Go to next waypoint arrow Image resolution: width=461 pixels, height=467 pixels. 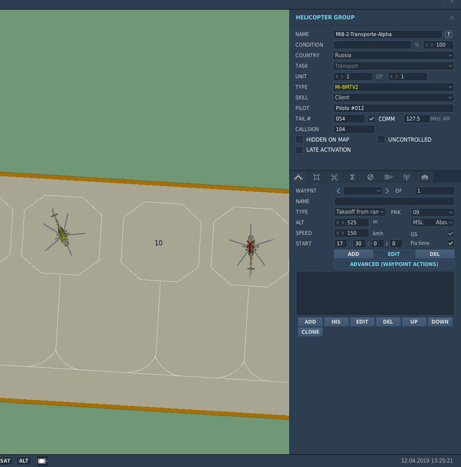click(387, 191)
